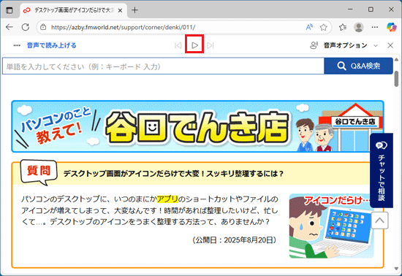
Task: Maximize the browser window
Action: click(x=371, y=9)
